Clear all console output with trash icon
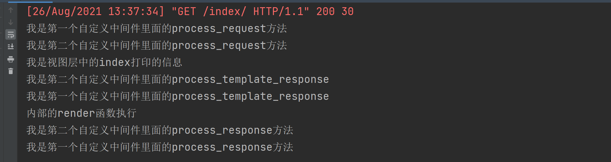The image size is (611, 162). click(x=11, y=71)
